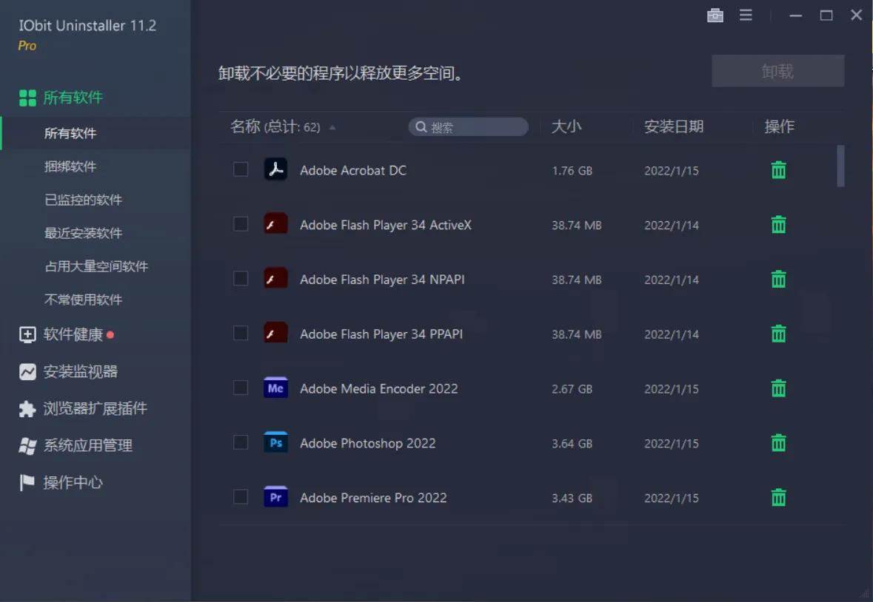Toggle the name column sort arrow
This screenshot has height=602, width=873.
332,126
